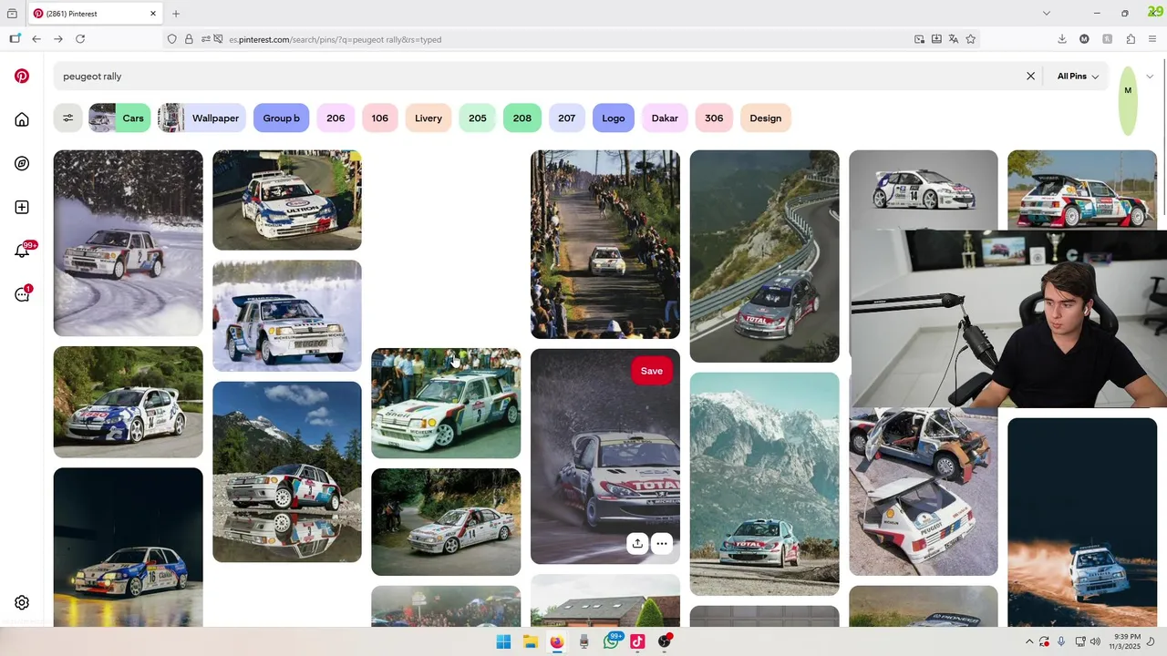Open the Pinterest logo home link
The image size is (1167, 656).
[x=22, y=77]
